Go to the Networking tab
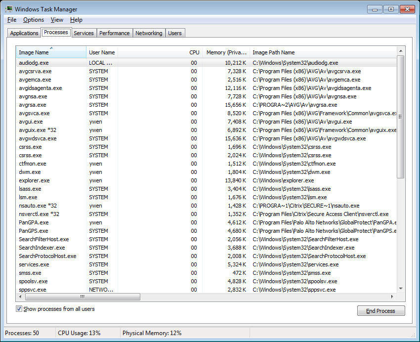The image size is (420, 342). (x=149, y=33)
